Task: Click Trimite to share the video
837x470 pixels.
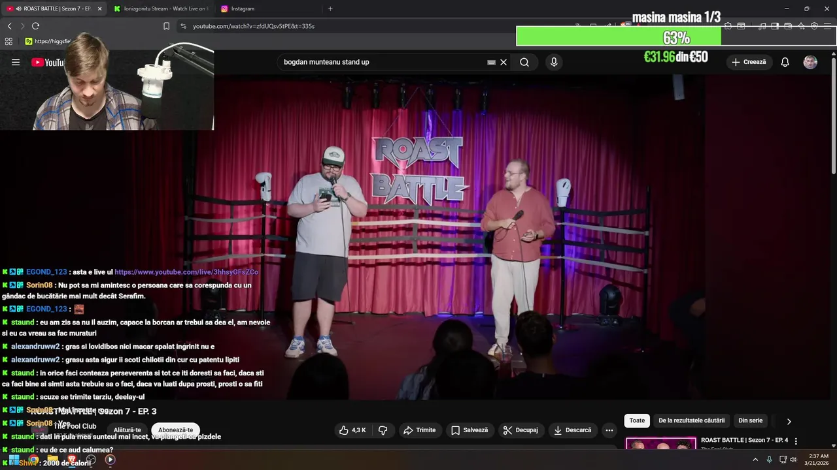Action: (x=419, y=430)
